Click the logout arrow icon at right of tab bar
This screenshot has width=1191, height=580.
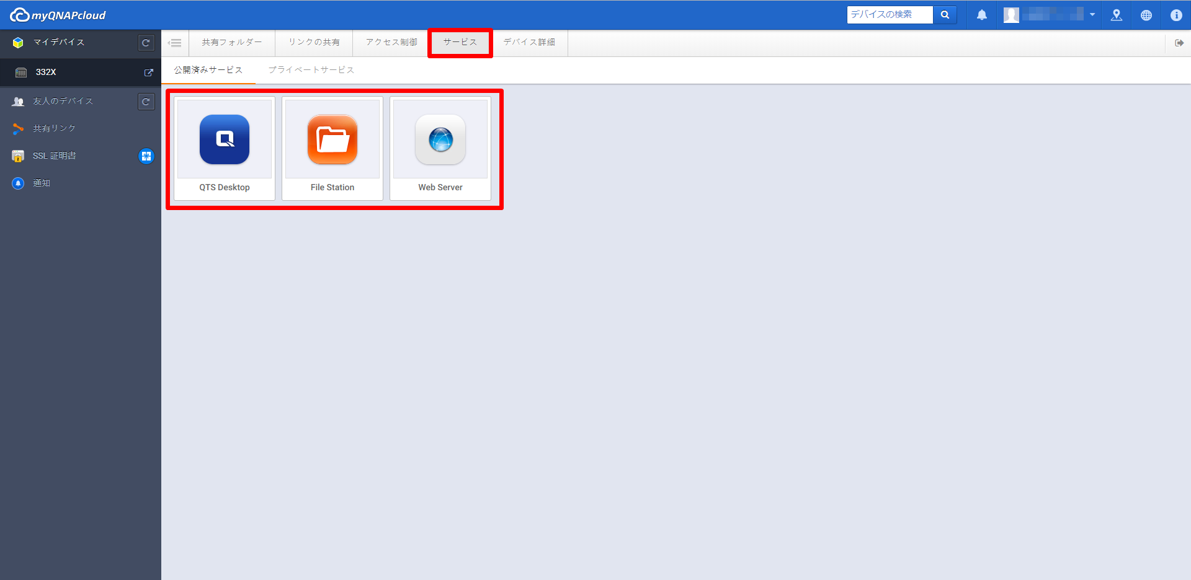click(1179, 43)
